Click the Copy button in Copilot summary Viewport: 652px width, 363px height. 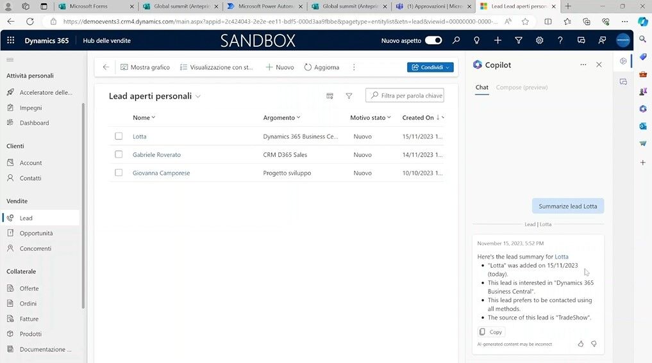point(491,332)
